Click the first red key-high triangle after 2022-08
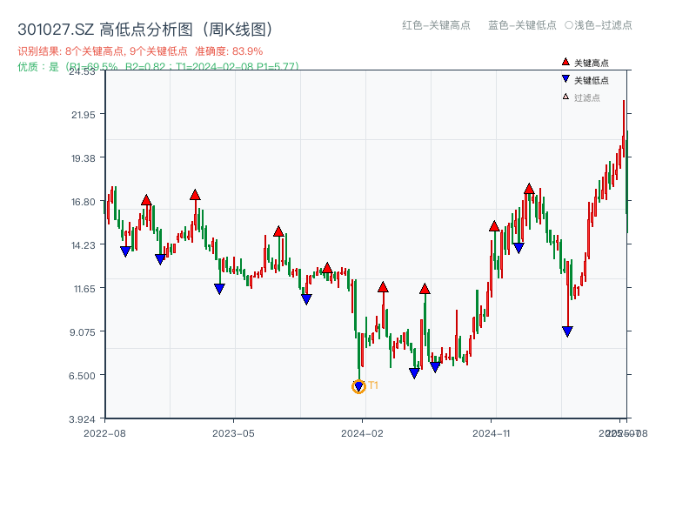696x522 pixels. pos(146,200)
